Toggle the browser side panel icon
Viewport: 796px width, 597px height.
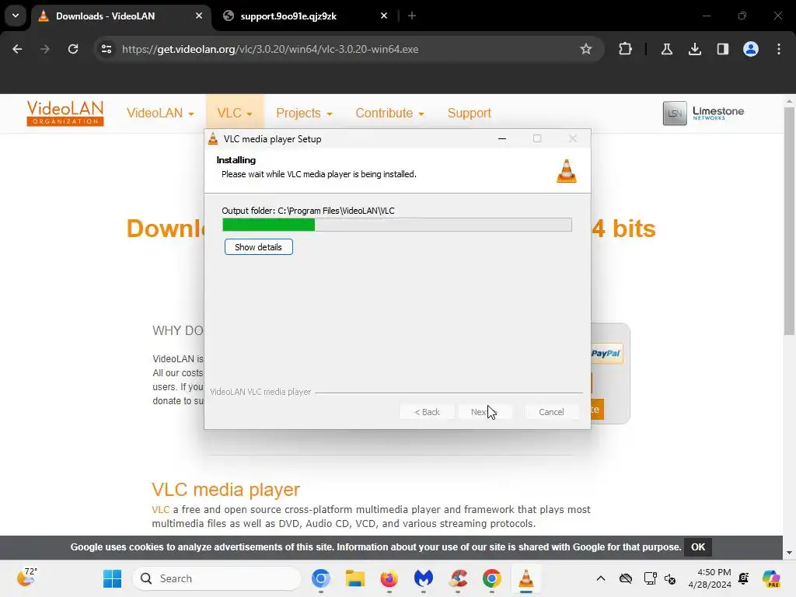point(722,49)
